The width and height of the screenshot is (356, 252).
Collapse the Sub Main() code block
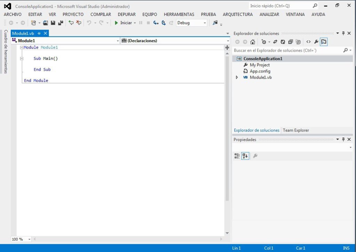[22, 59]
